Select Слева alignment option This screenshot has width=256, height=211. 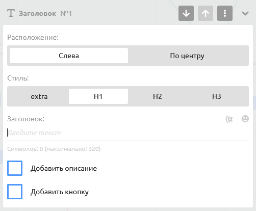69,56
